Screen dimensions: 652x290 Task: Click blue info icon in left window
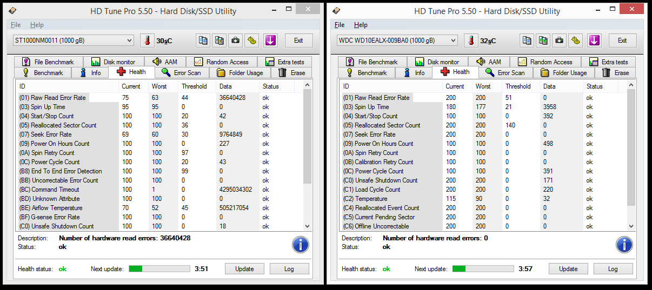[x=300, y=244]
